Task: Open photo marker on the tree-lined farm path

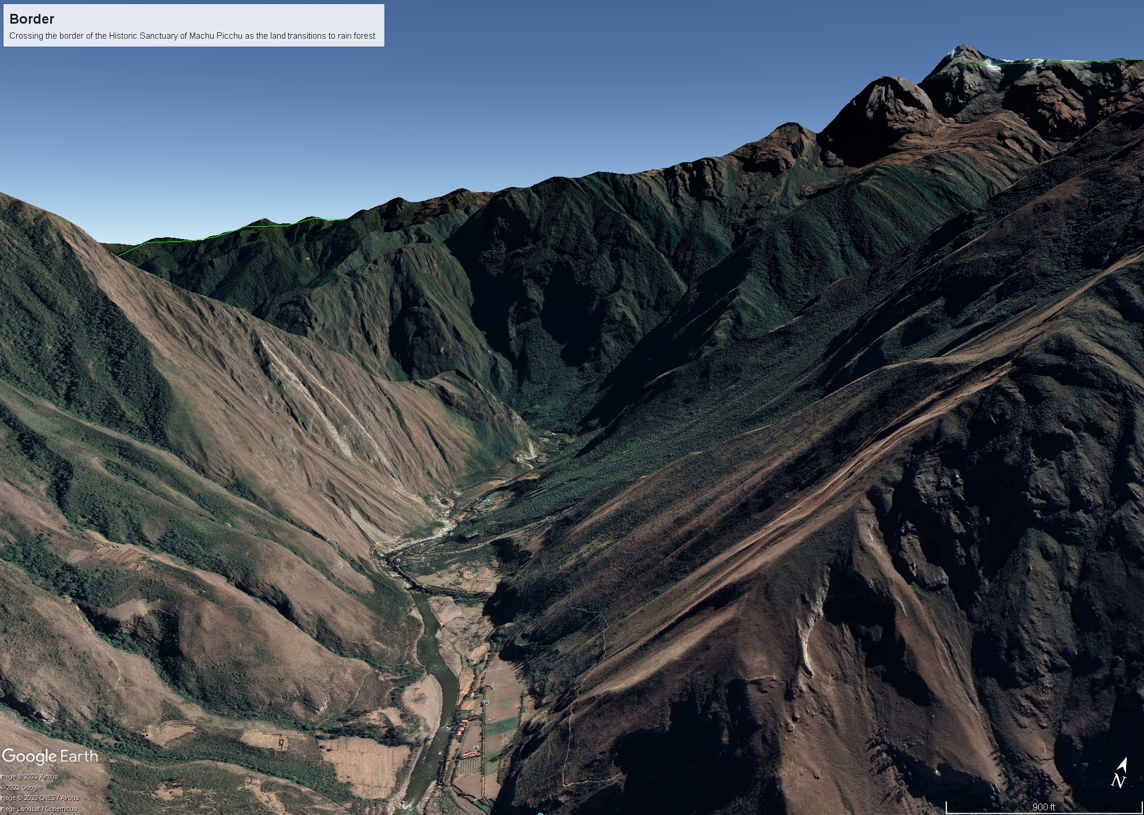Action: coord(486,702)
